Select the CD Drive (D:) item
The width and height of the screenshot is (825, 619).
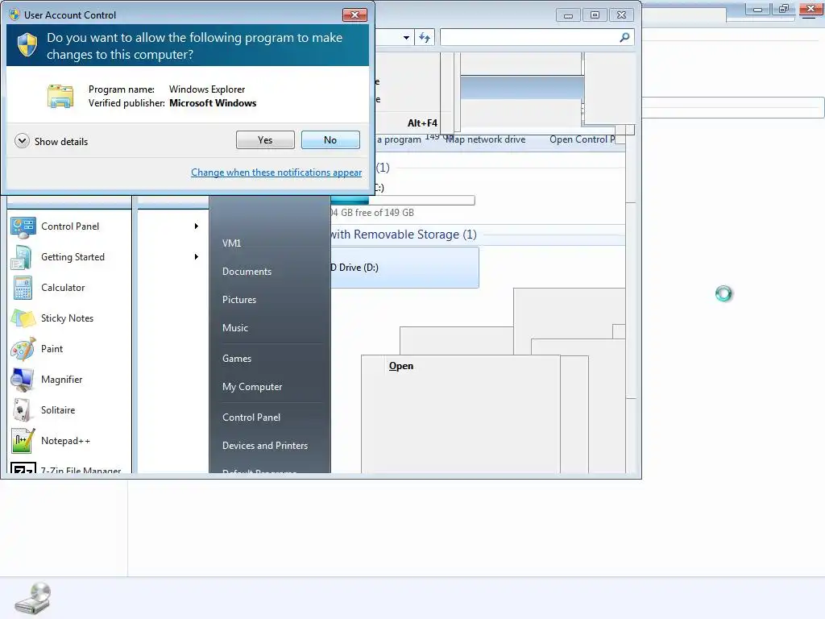[404, 268]
